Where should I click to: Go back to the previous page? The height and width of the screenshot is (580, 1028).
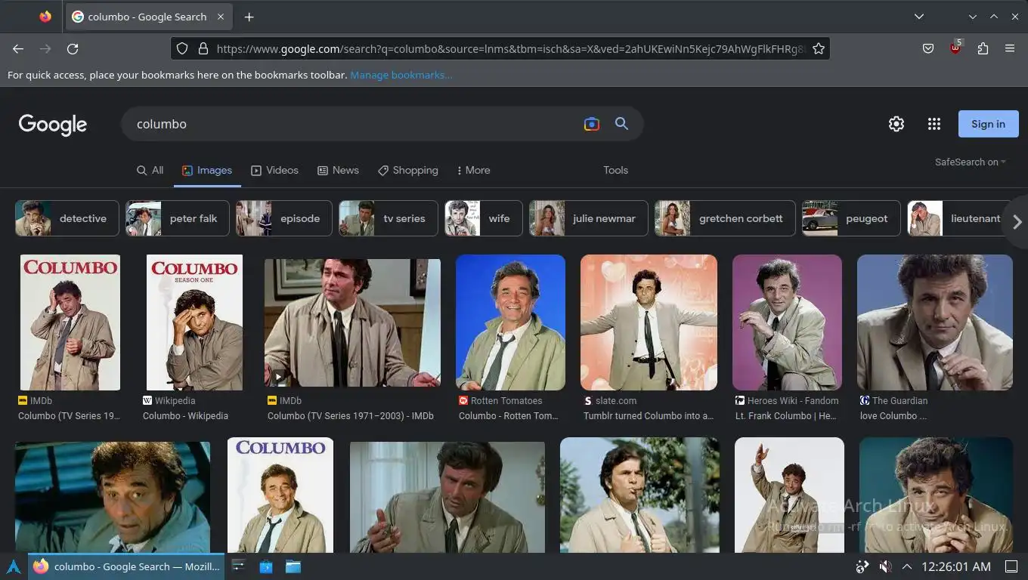(x=18, y=48)
